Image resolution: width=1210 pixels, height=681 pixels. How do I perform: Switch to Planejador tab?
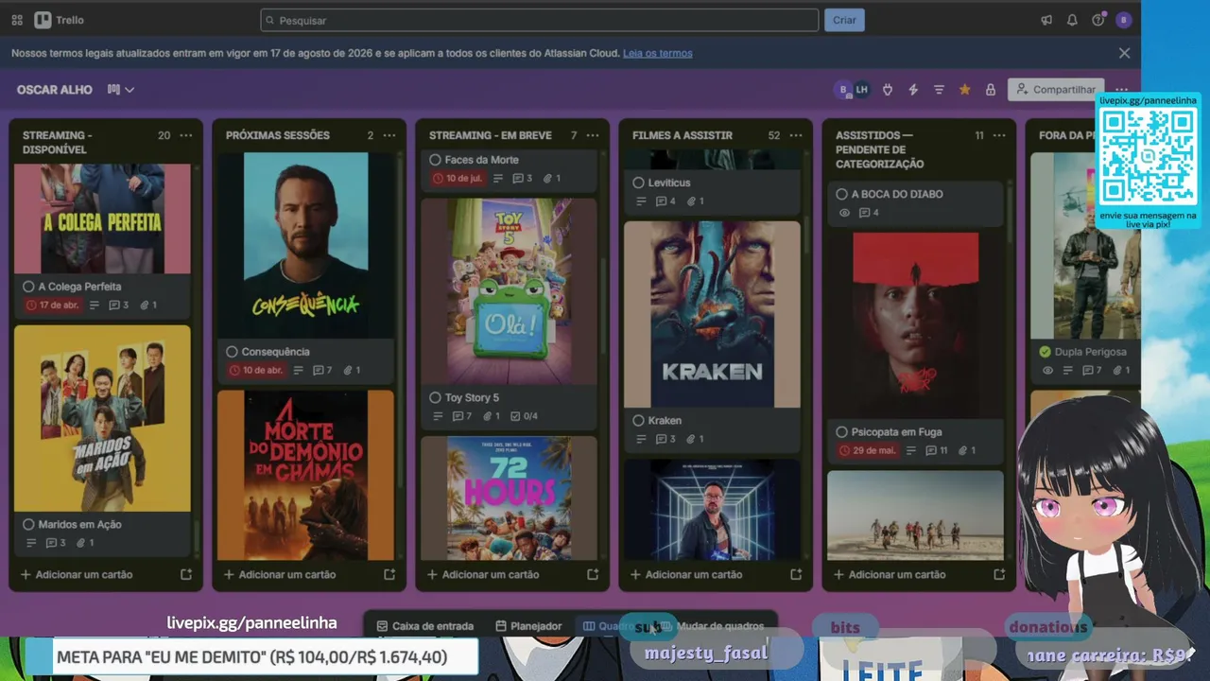(x=528, y=626)
